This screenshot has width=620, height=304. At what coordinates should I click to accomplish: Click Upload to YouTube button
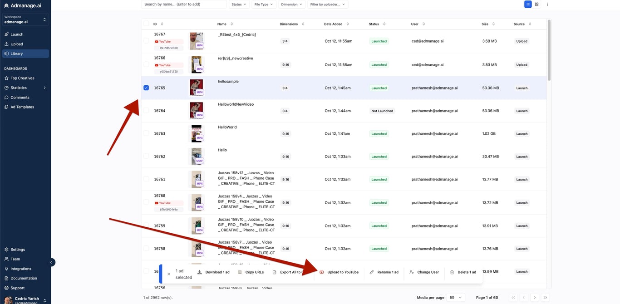pos(339,272)
